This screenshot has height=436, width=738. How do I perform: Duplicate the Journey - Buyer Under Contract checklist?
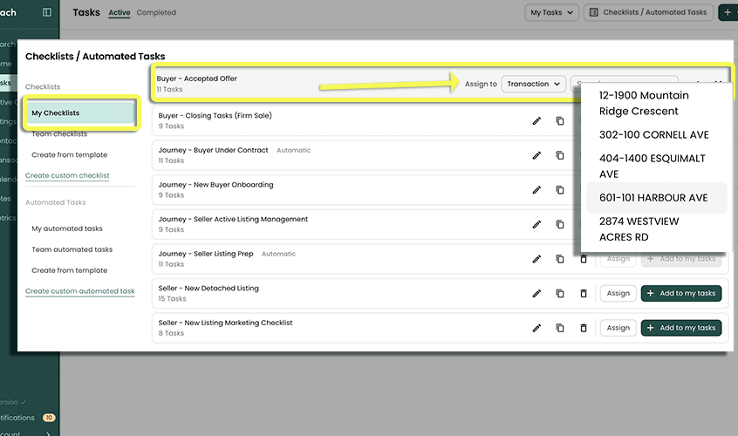[x=560, y=155]
